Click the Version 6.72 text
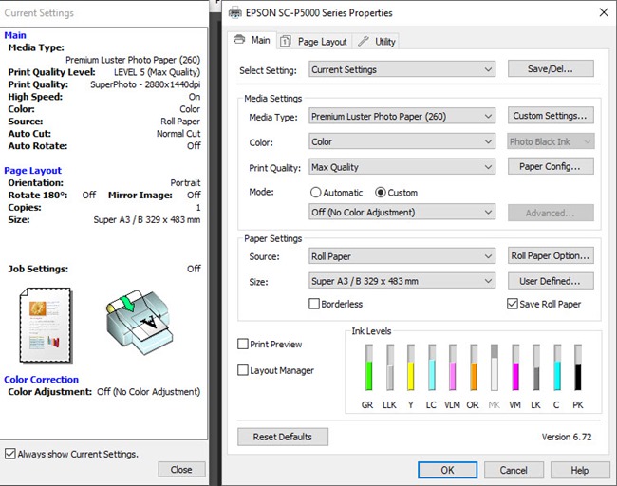The height and width of the screenshot is (486, 617). (x=567, y=437)
